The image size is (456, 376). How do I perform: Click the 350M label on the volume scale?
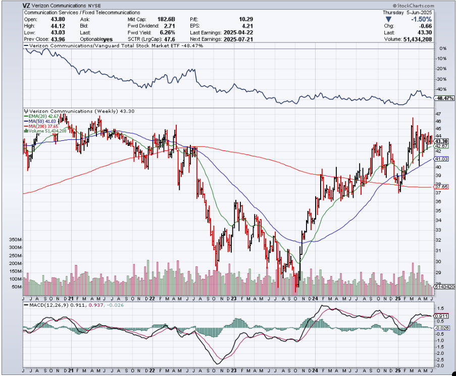[x=16, y=240]
